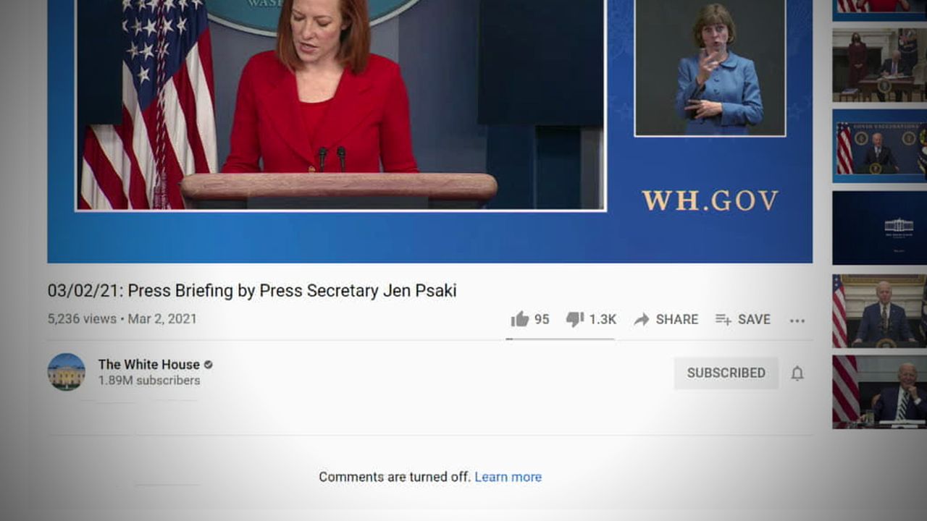The width and height of the screenshot is (927, 521).
Task: Click the SHARE text label
Action: pos(677,319)
